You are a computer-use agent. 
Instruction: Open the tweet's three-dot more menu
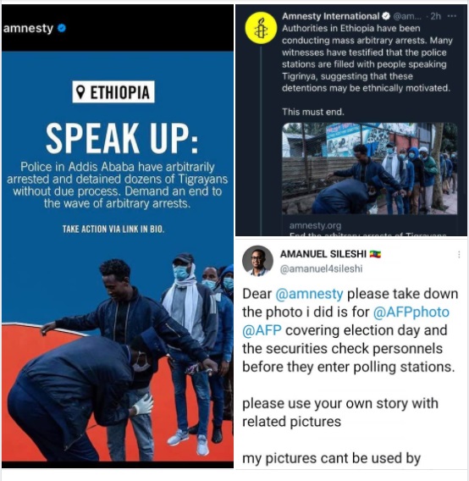coord(451,16)
